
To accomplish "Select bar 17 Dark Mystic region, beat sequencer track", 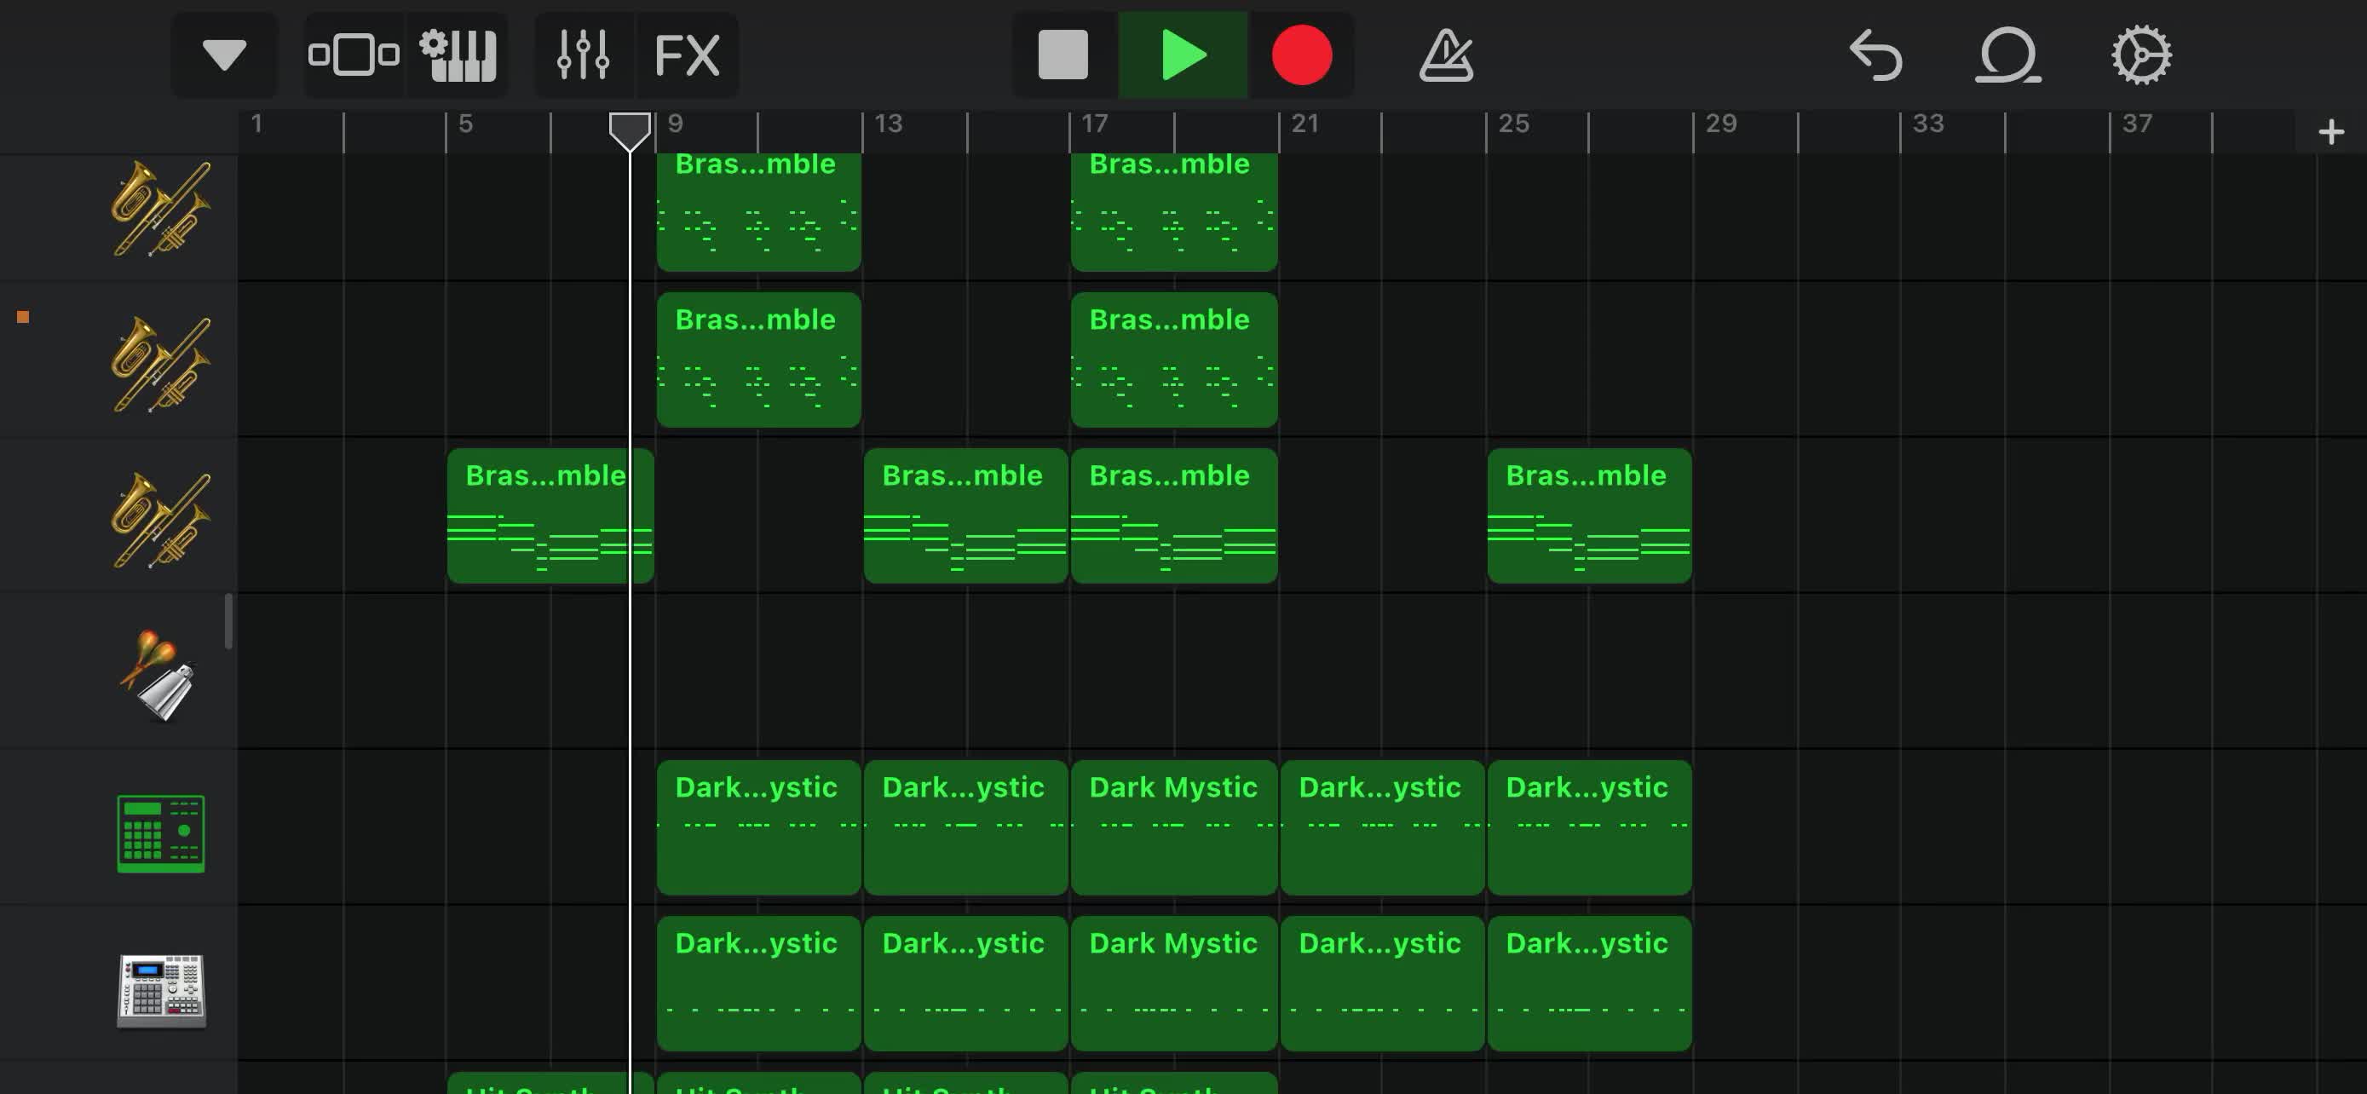I will tap(1174, 827).
